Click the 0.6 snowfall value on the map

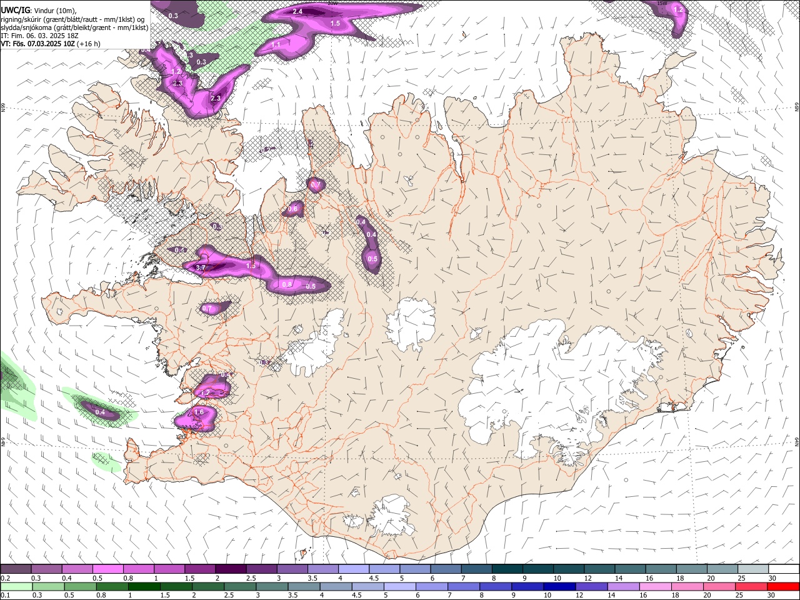click(x=292, y=209)
